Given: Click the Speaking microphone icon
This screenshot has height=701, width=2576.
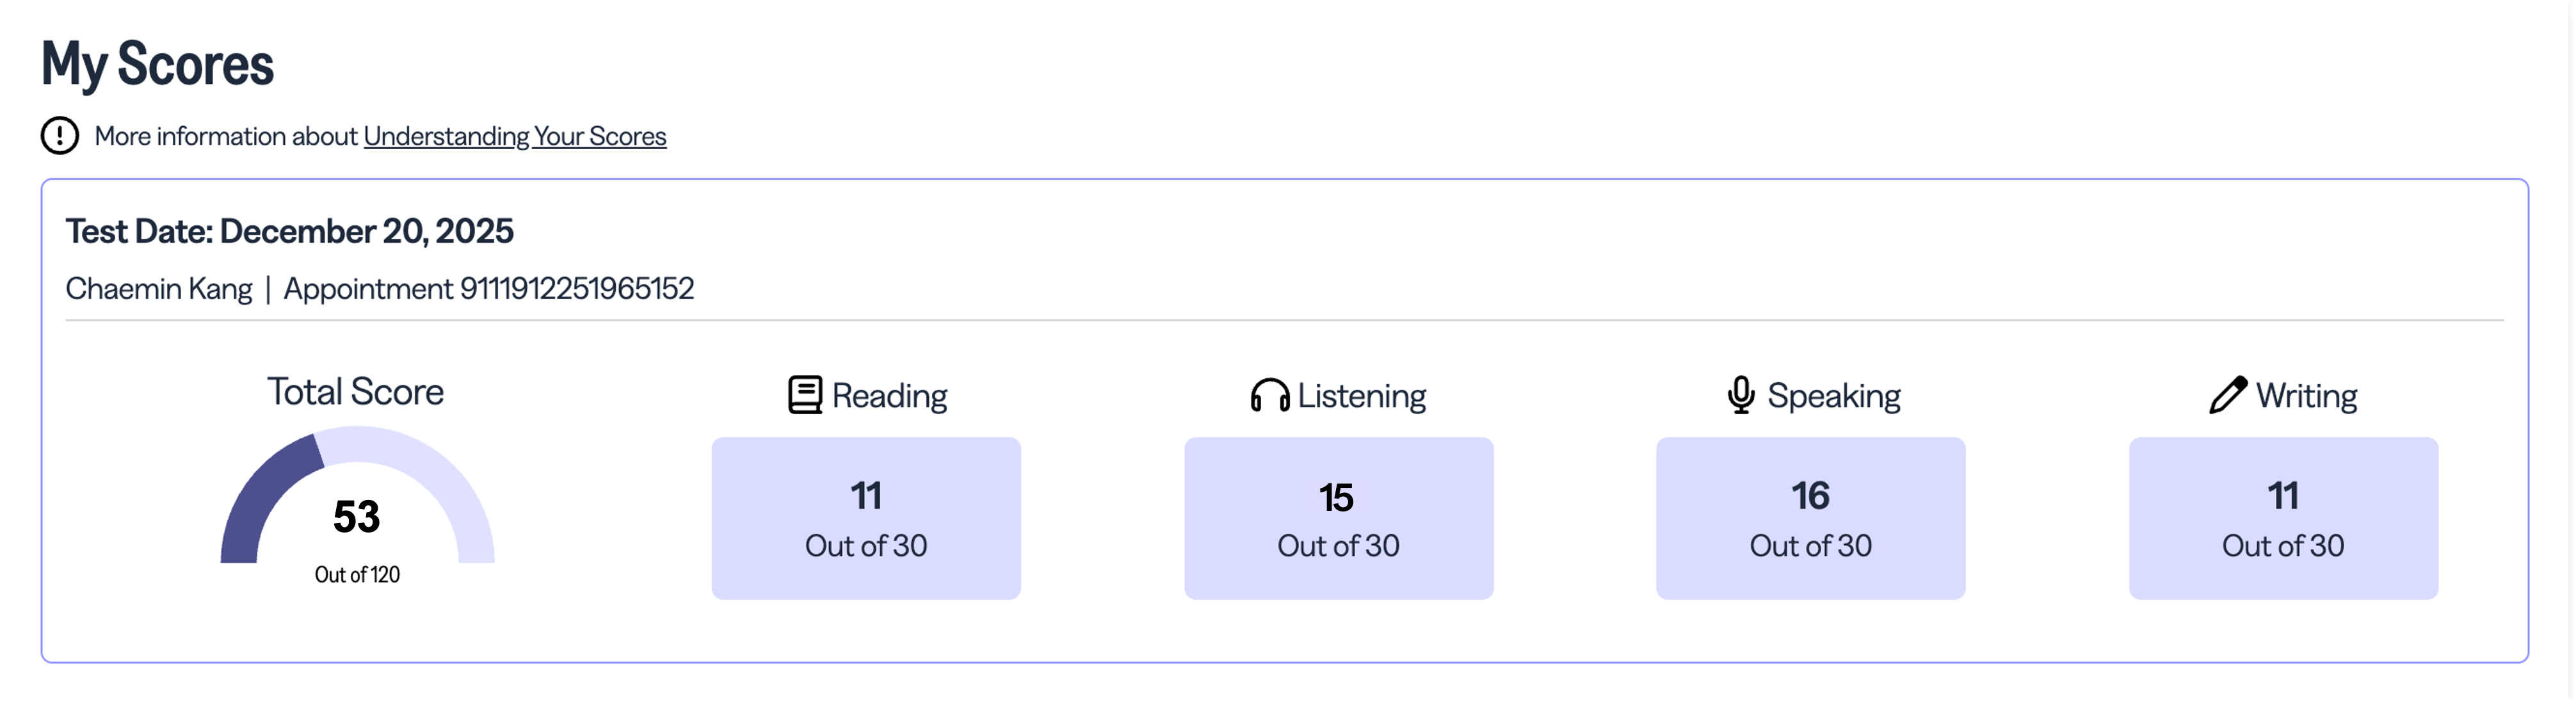Looking at the screenshot, I should 1741,395.
